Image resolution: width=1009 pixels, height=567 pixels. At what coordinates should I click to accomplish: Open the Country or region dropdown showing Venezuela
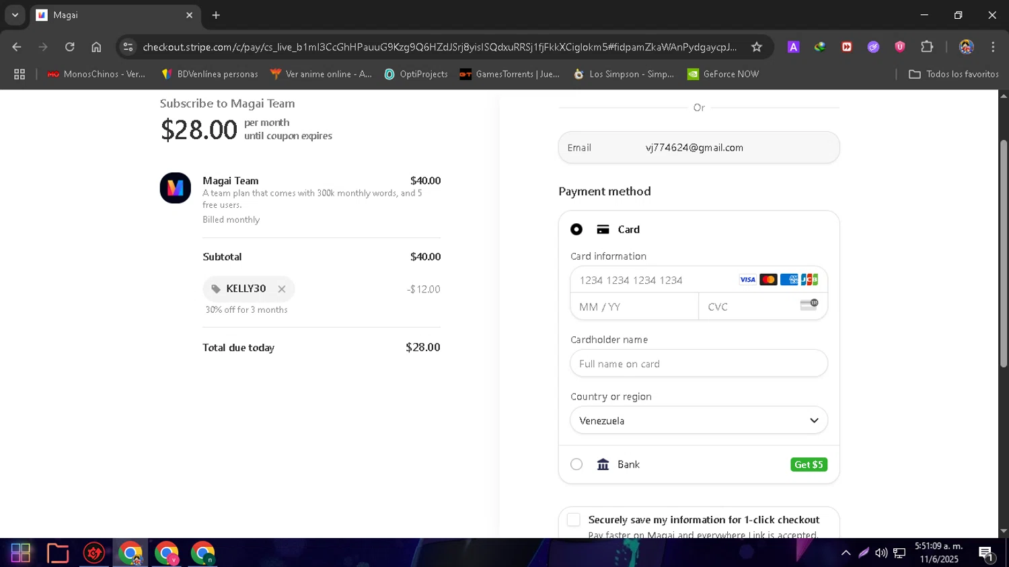(699, 420)
